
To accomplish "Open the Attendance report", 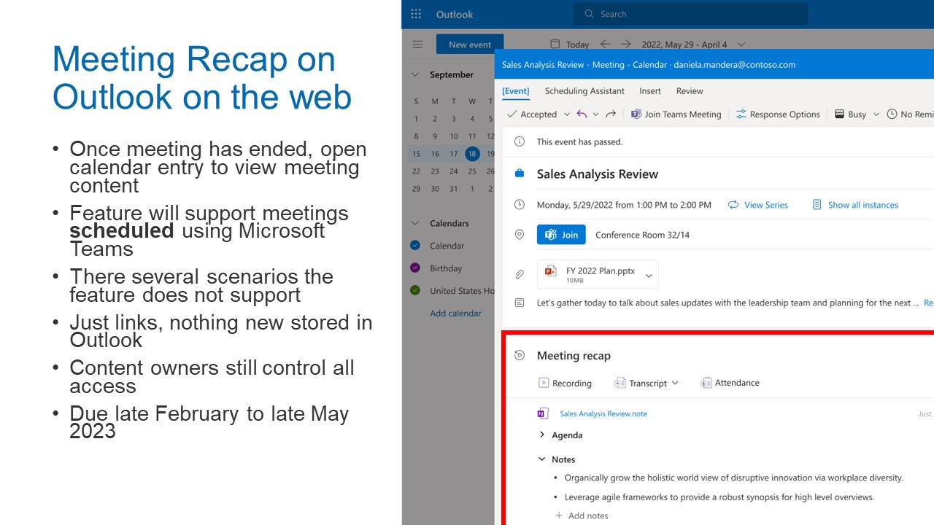I will [x=730, y=383].
